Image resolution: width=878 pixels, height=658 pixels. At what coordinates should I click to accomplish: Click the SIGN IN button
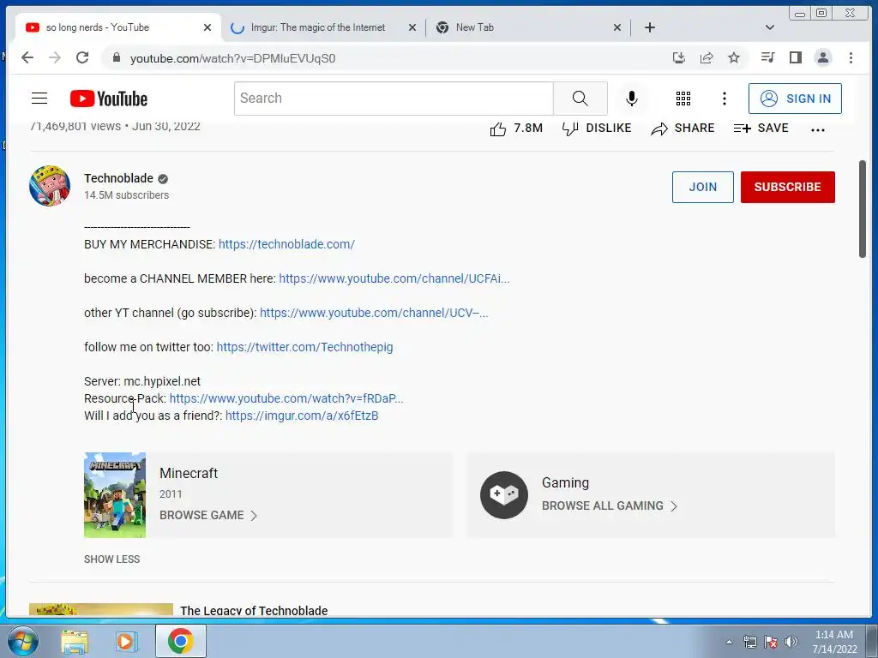pyautogui.click(x=795, y=99)
